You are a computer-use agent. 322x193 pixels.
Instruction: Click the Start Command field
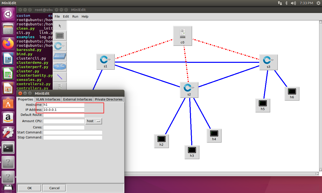(x=73, y=132)
